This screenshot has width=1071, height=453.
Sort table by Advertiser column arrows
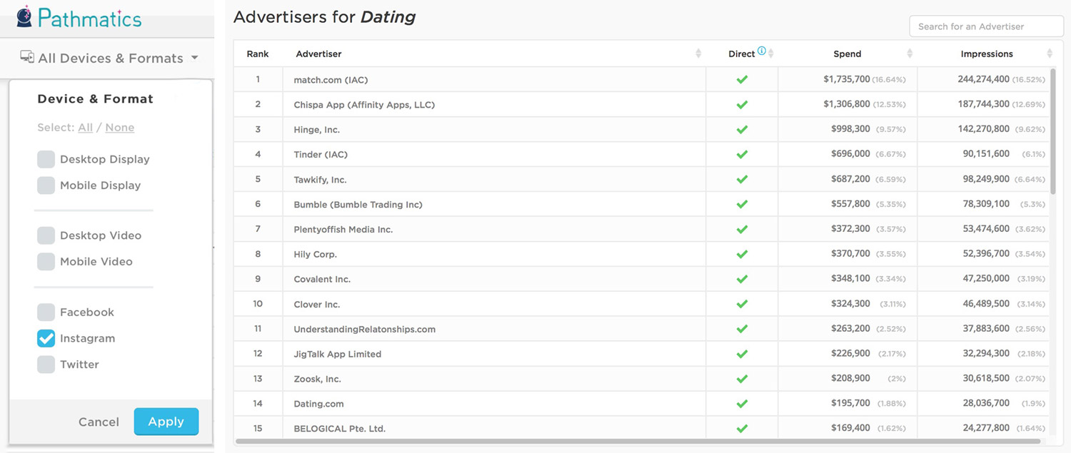(698, 54)
